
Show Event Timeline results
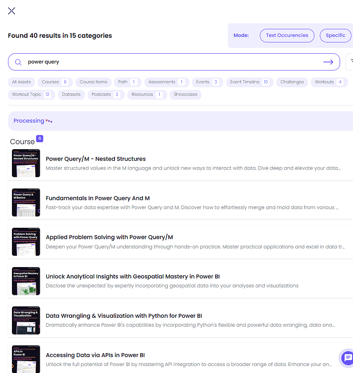tap(249, 82)
